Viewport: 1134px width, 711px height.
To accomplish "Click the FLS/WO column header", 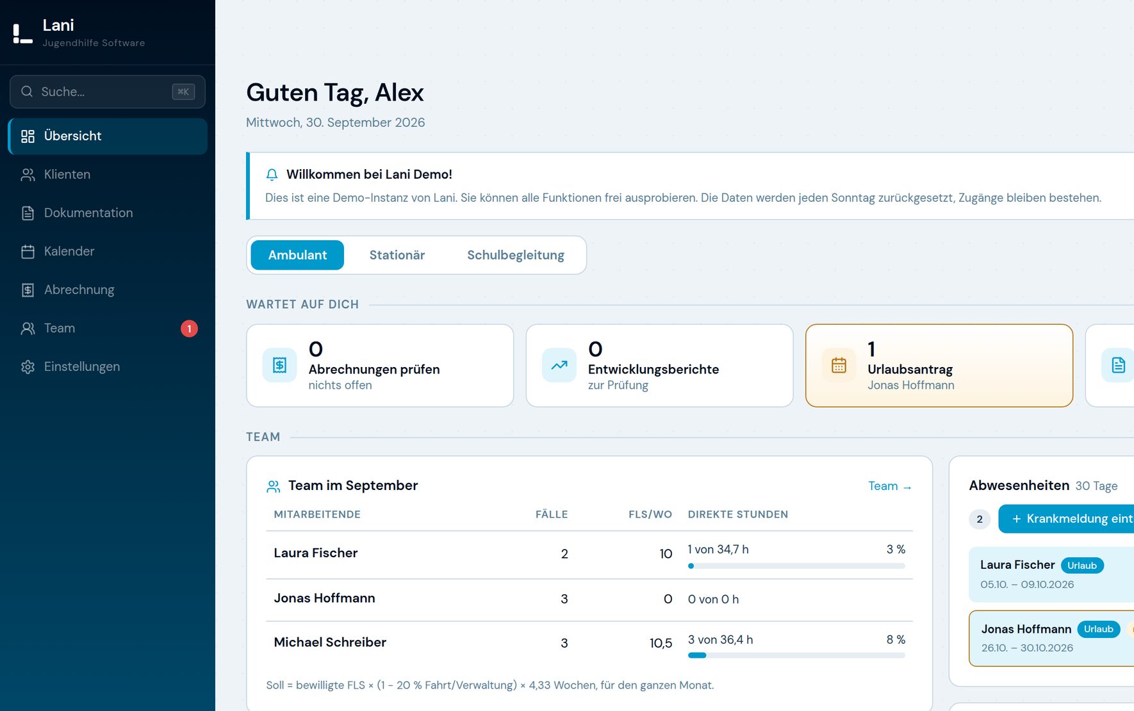I will pyautogui.click(x=650, y=514).
